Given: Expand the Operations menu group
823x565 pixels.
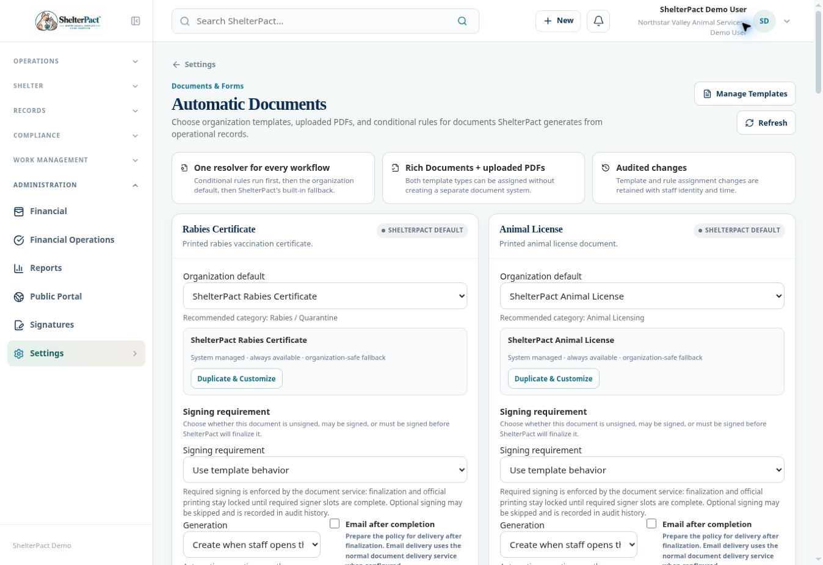Looking at the screenshot, I should pyautogui.click(x=76, y=61).
